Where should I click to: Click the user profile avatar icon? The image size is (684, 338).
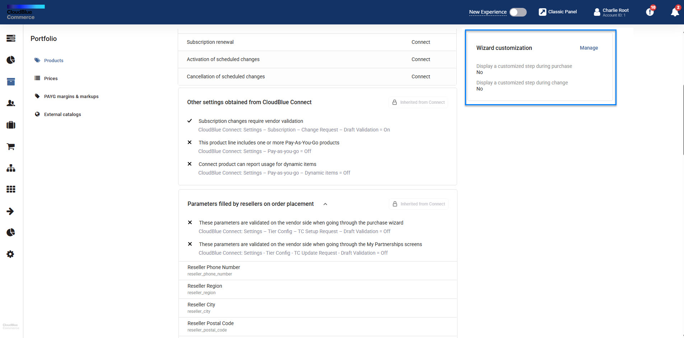[597, 12]
